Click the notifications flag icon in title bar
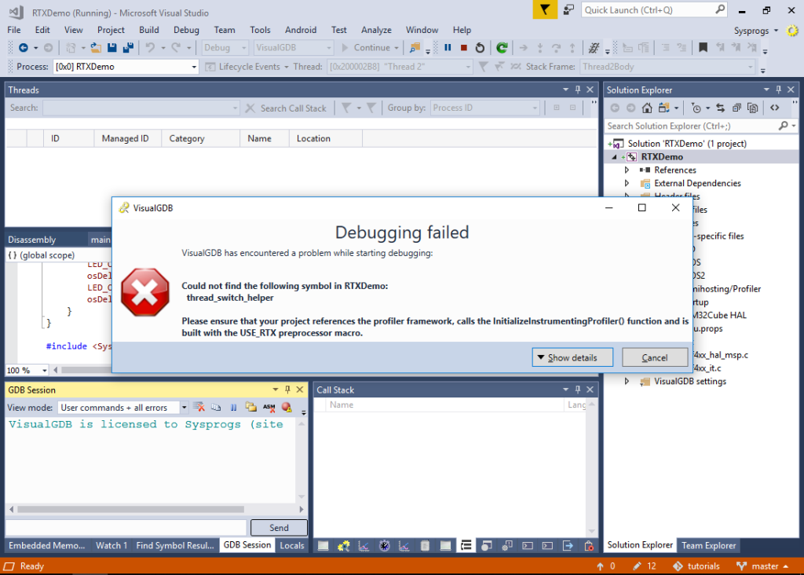This screenshot has height=575, width=804. [544, 10]
